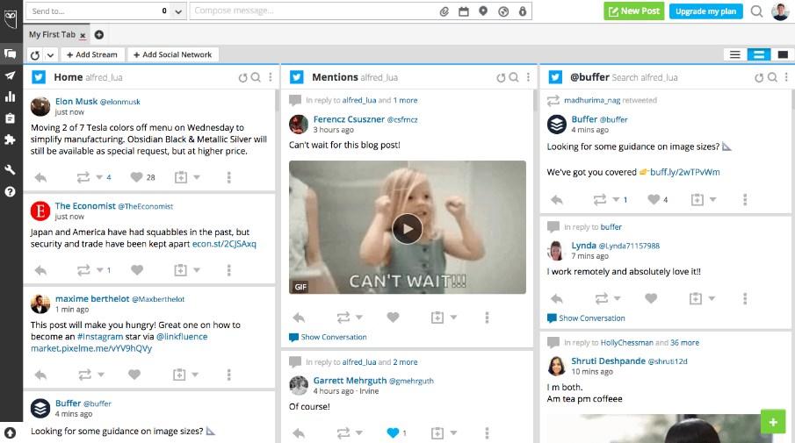Click privacy lock icon in compose bar
795x443 pixels.
pyautogui.click(x=522, y=11)
